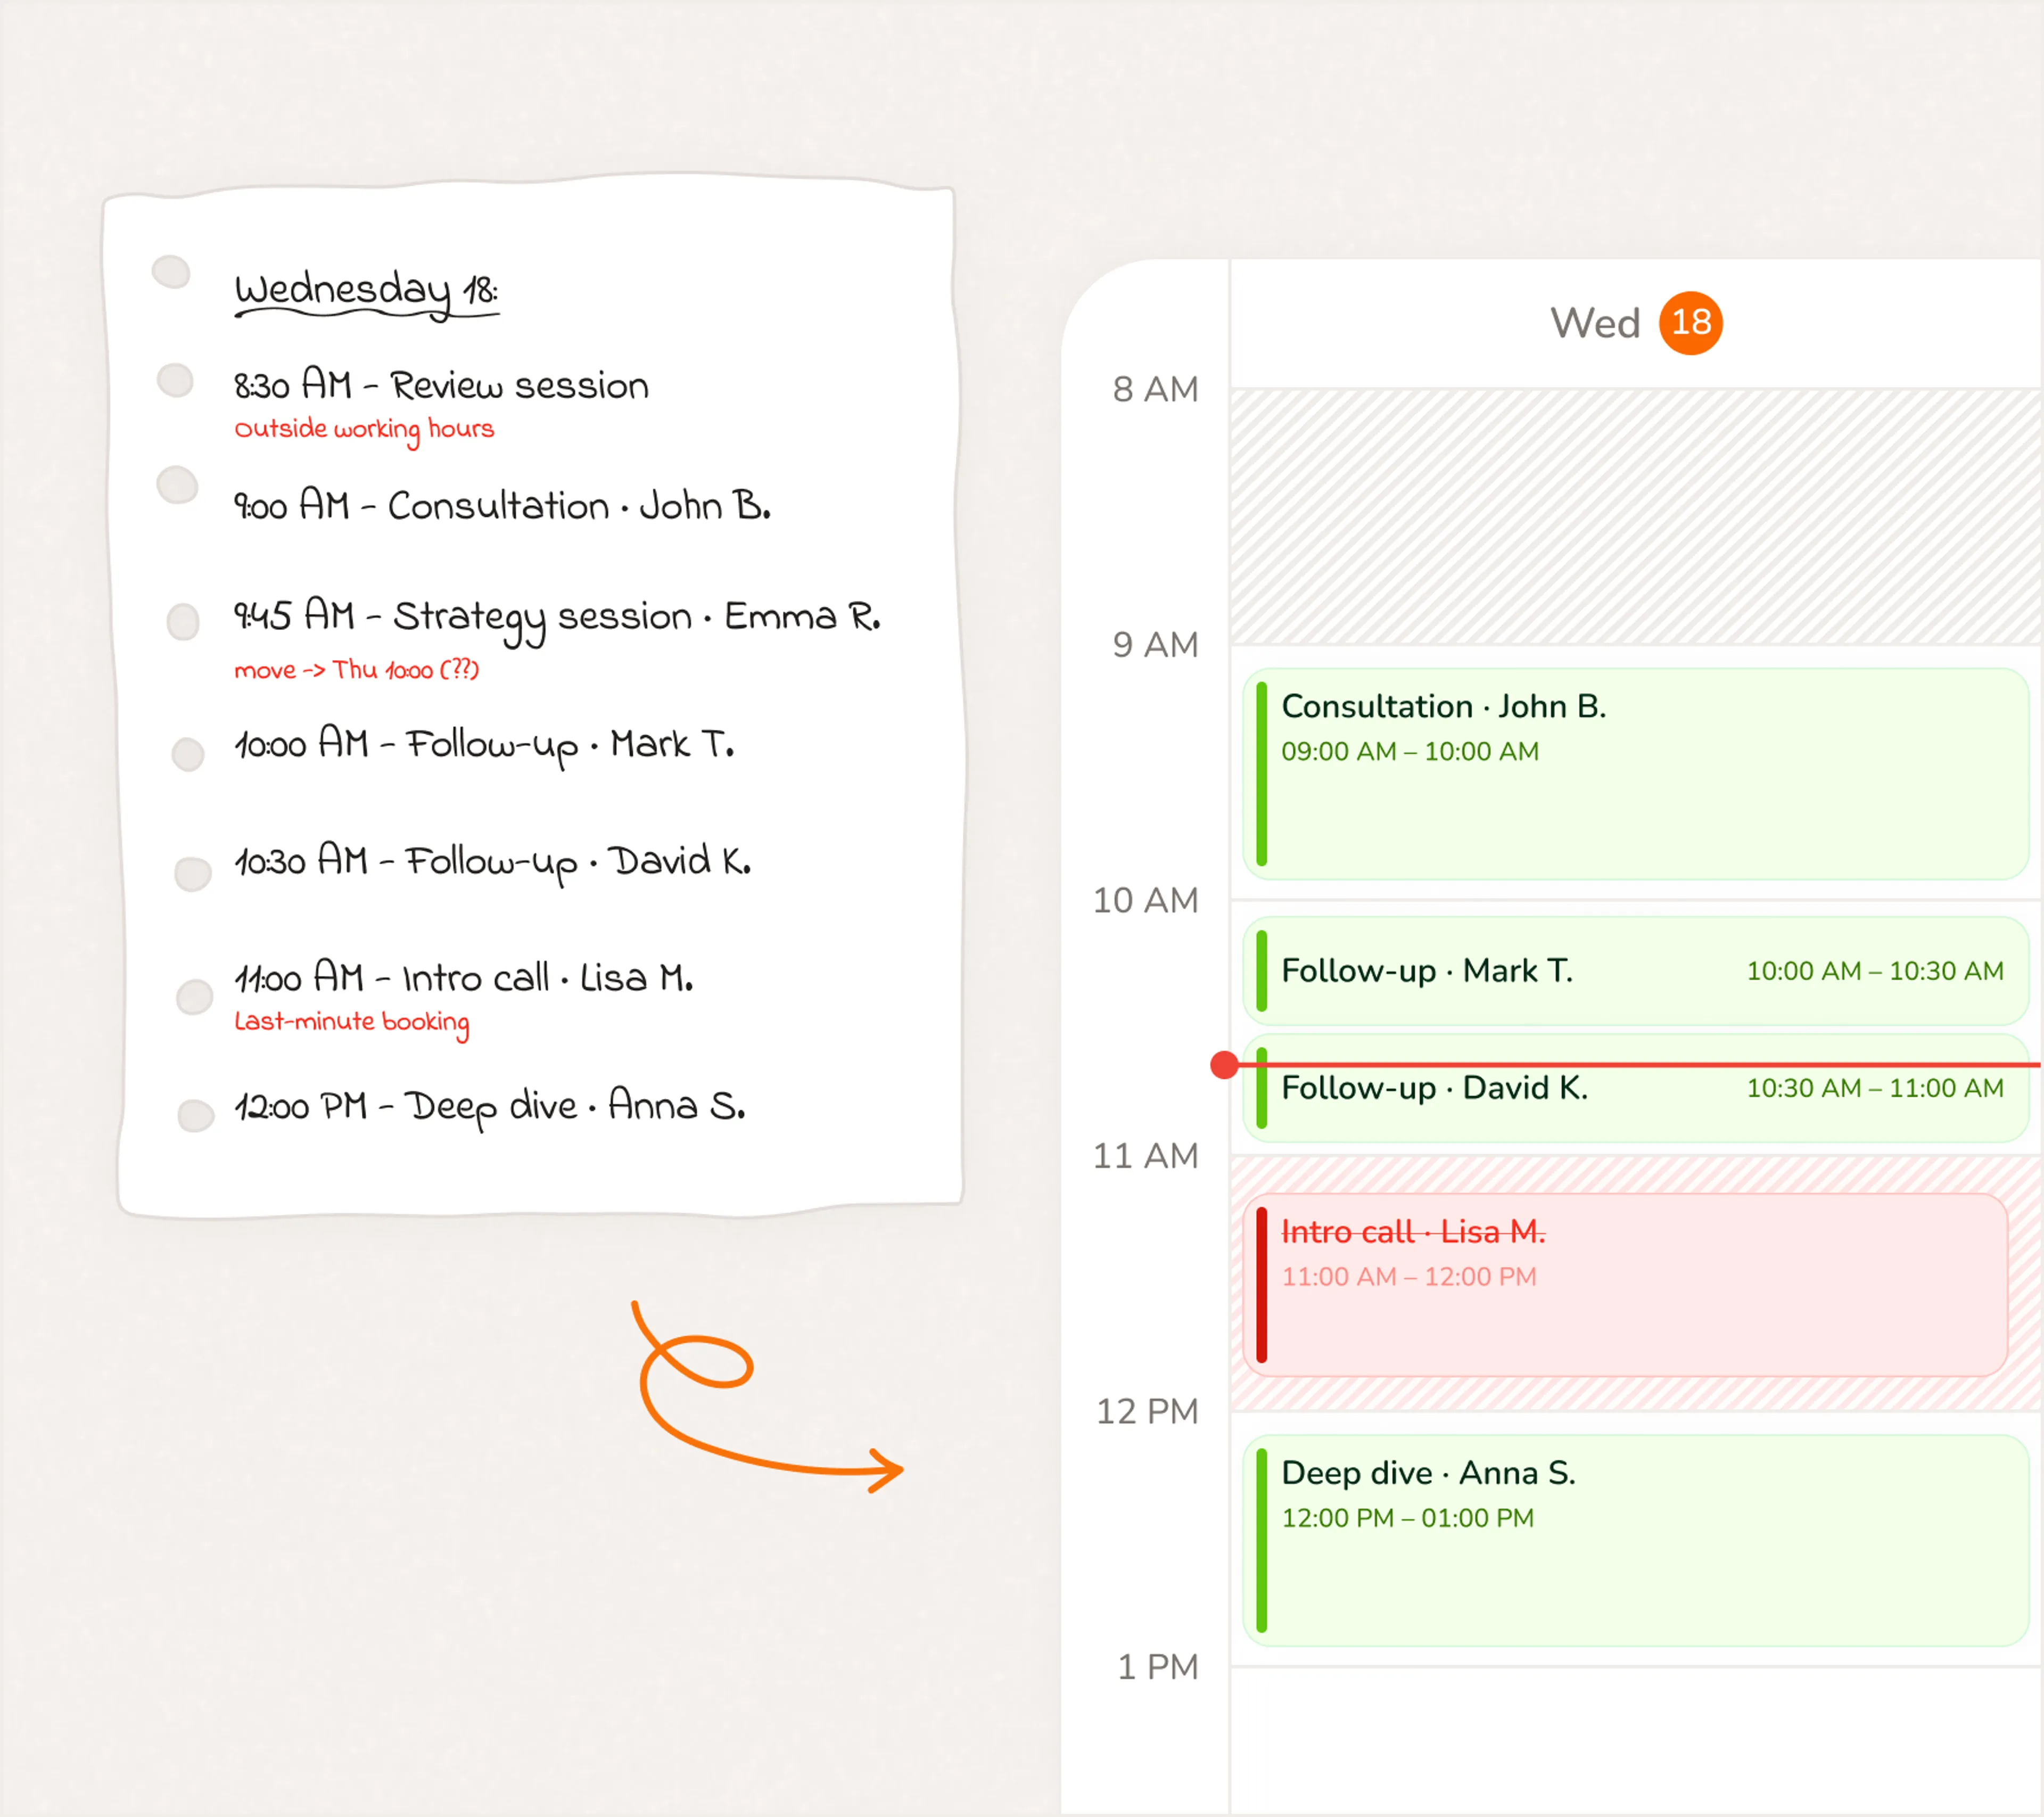This screenshot has height=1817, width=2044.
Task: Select the cancelled Intro call · Lisa M. event
Action: tap(1625, 1284)
